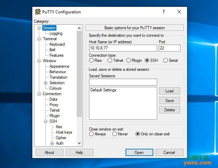218x168 pixels.
Task: Collapse the Terminal tree node
Action: tap(39, 39)
